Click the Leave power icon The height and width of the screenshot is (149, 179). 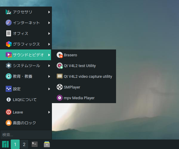point(9,112)
